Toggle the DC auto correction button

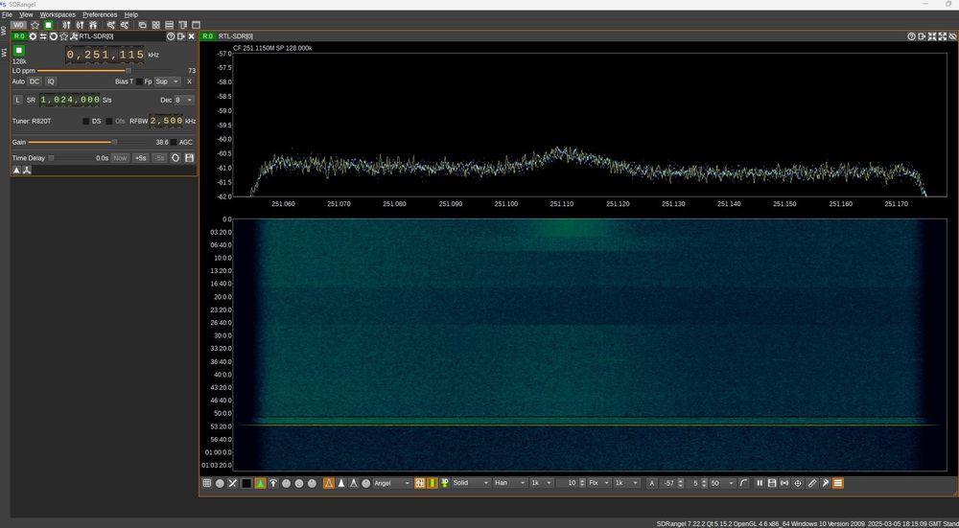35,81
